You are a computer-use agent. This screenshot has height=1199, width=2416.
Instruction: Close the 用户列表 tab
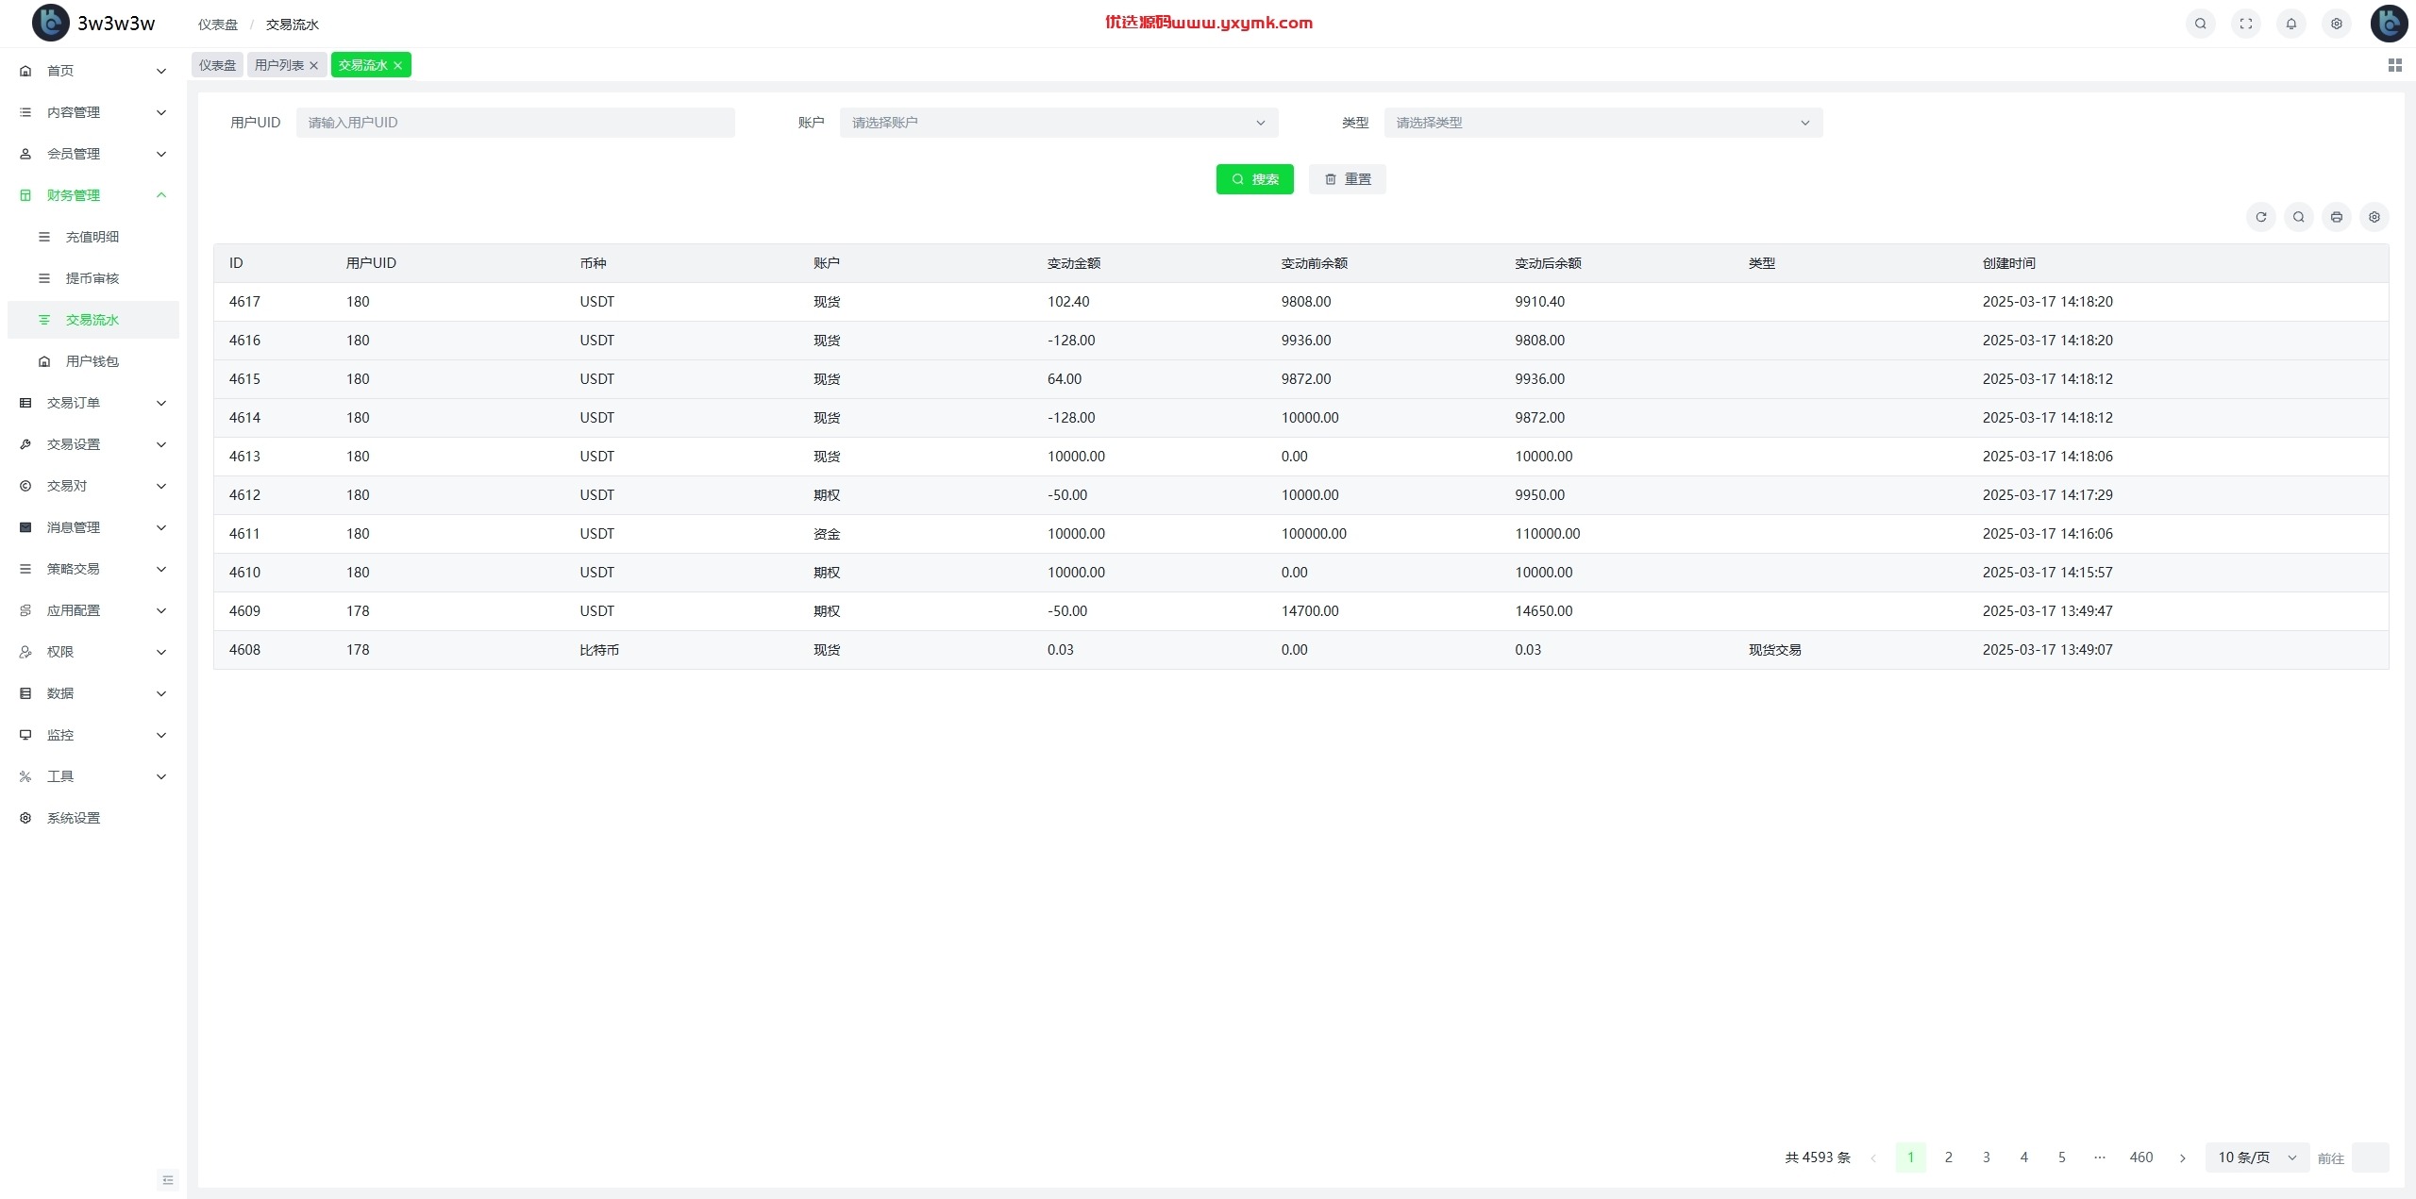point(313,66)
